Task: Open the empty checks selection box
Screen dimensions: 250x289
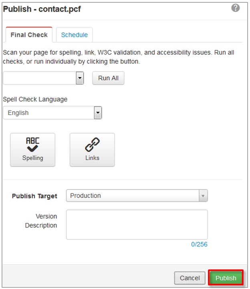Action: (x=39, y=78)
